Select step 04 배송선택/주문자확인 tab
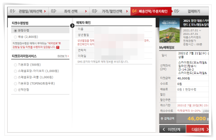The height and width of the screenshot is (140, 216). 151,11
